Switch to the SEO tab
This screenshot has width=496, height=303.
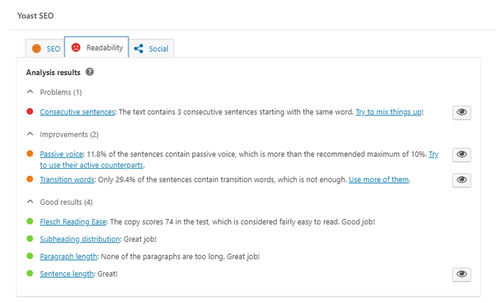click(45, 48)
